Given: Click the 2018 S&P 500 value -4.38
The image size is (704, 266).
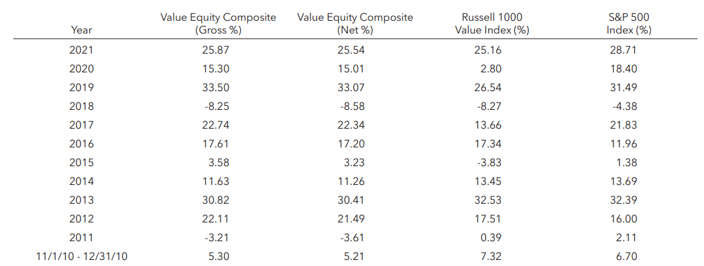Looking at the screenshot, I should tap(626, 107).
